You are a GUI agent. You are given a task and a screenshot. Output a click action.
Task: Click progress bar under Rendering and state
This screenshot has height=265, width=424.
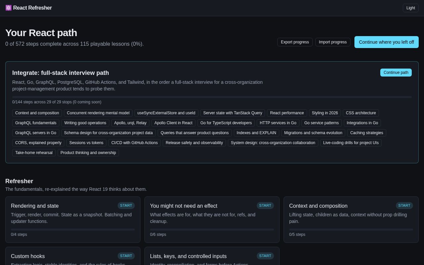pyautogui.click(x=73, y=230)
